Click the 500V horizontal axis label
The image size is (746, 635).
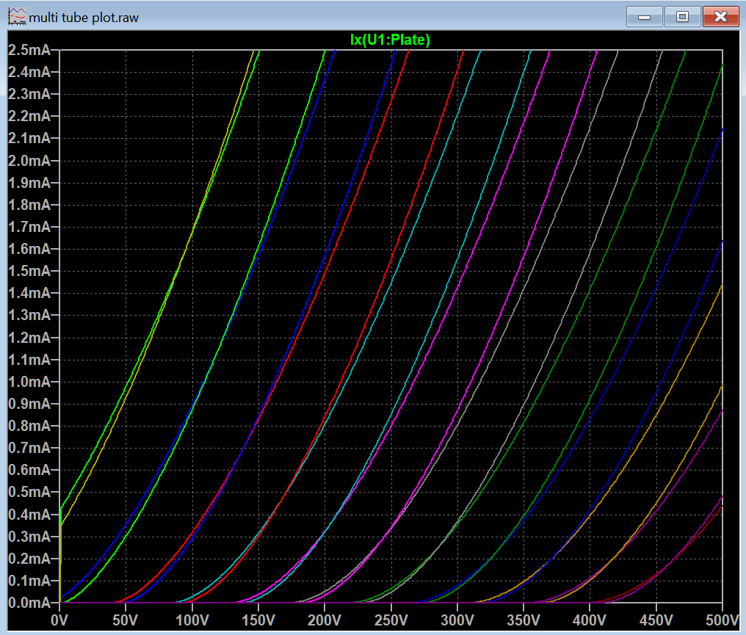pos(723,620)
